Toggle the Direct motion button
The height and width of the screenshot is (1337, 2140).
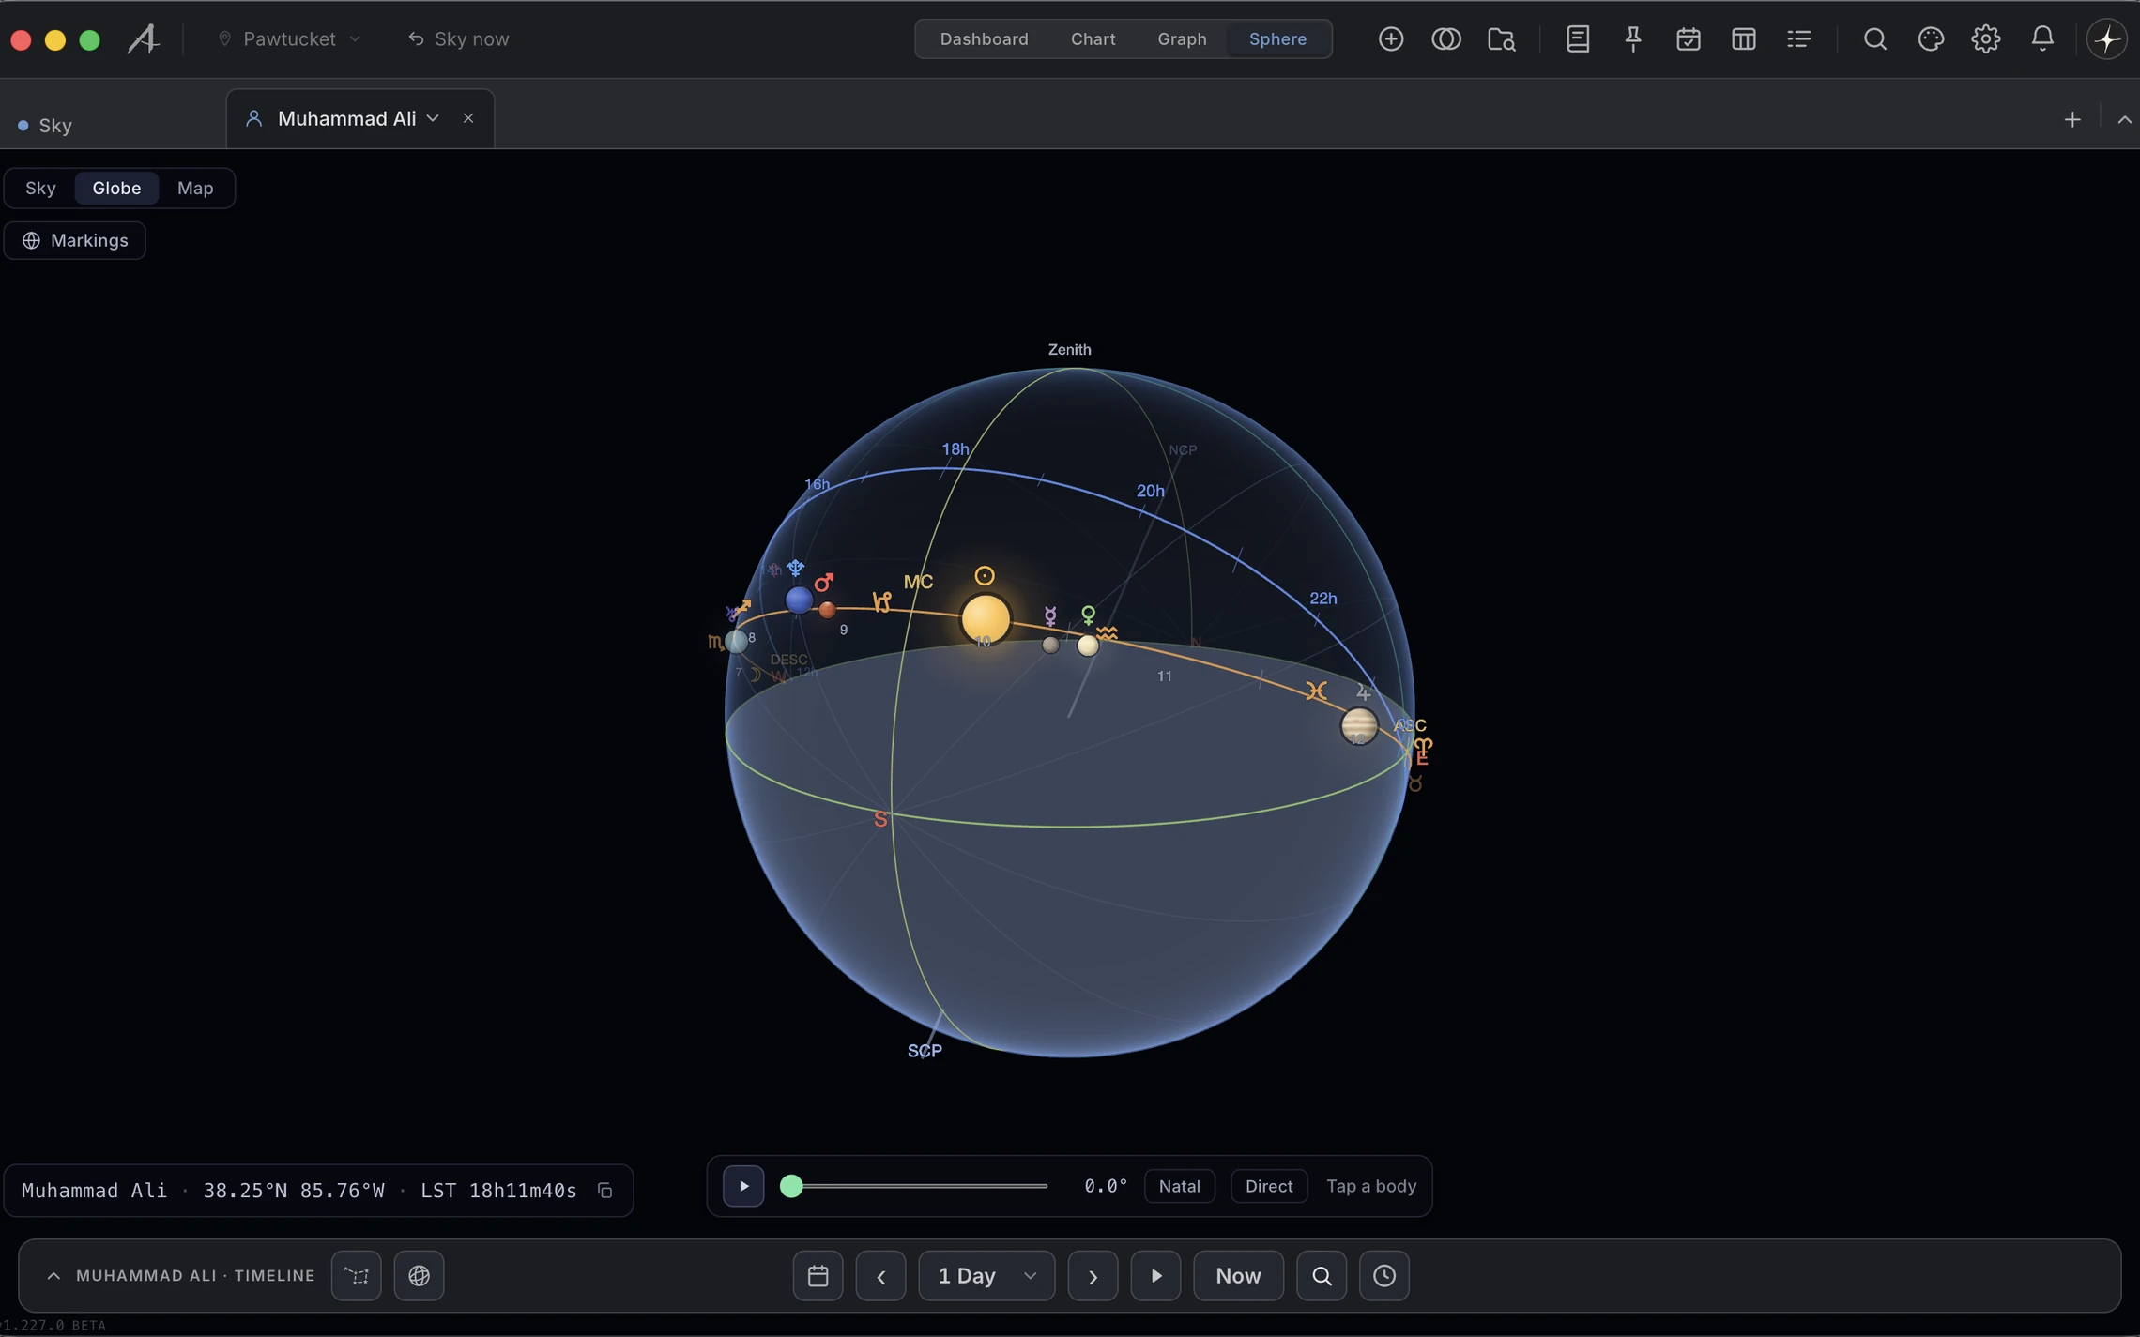[x=1268, y=1186]
